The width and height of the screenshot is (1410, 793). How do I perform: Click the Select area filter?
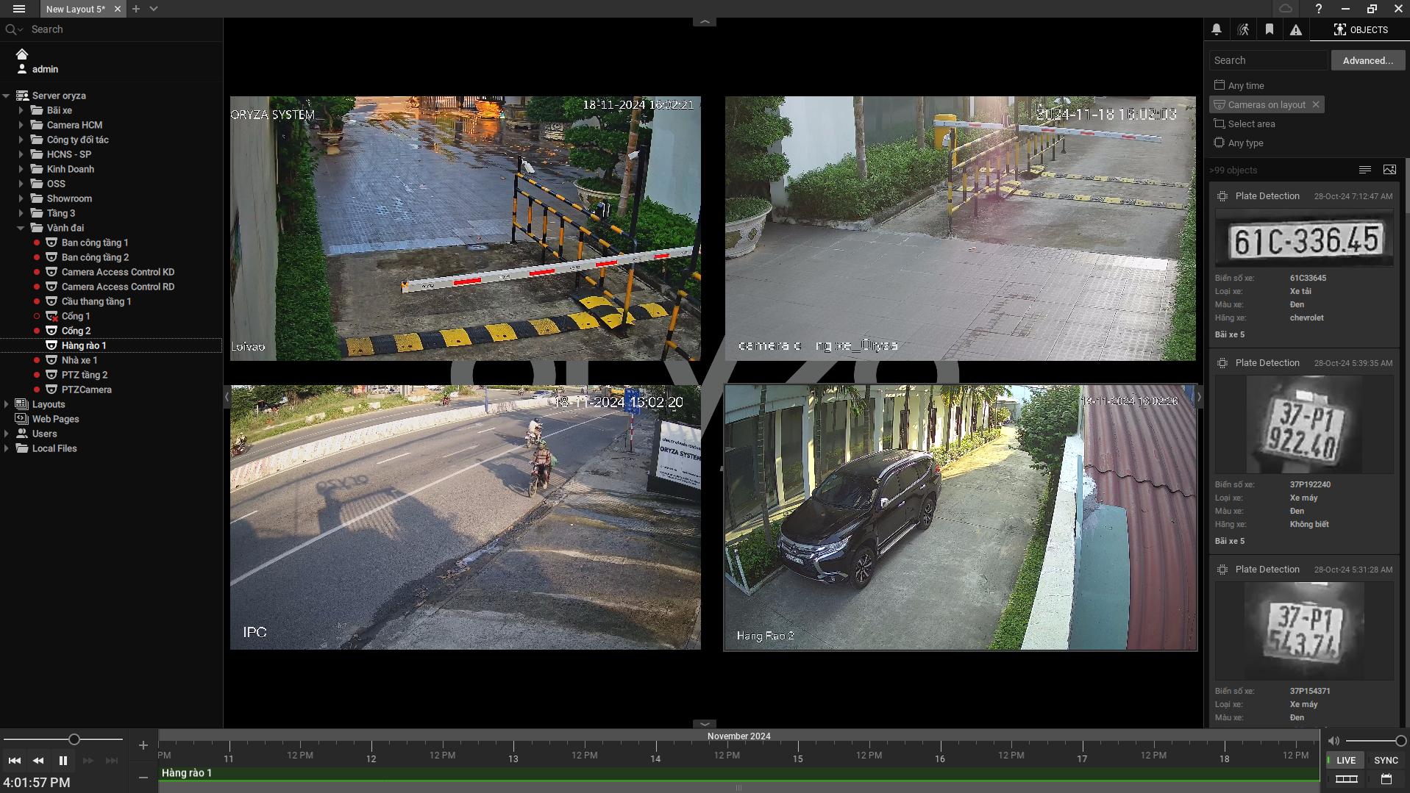1245,123
